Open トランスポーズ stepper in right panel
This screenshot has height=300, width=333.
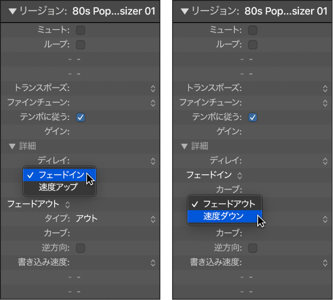coord(325,88)
